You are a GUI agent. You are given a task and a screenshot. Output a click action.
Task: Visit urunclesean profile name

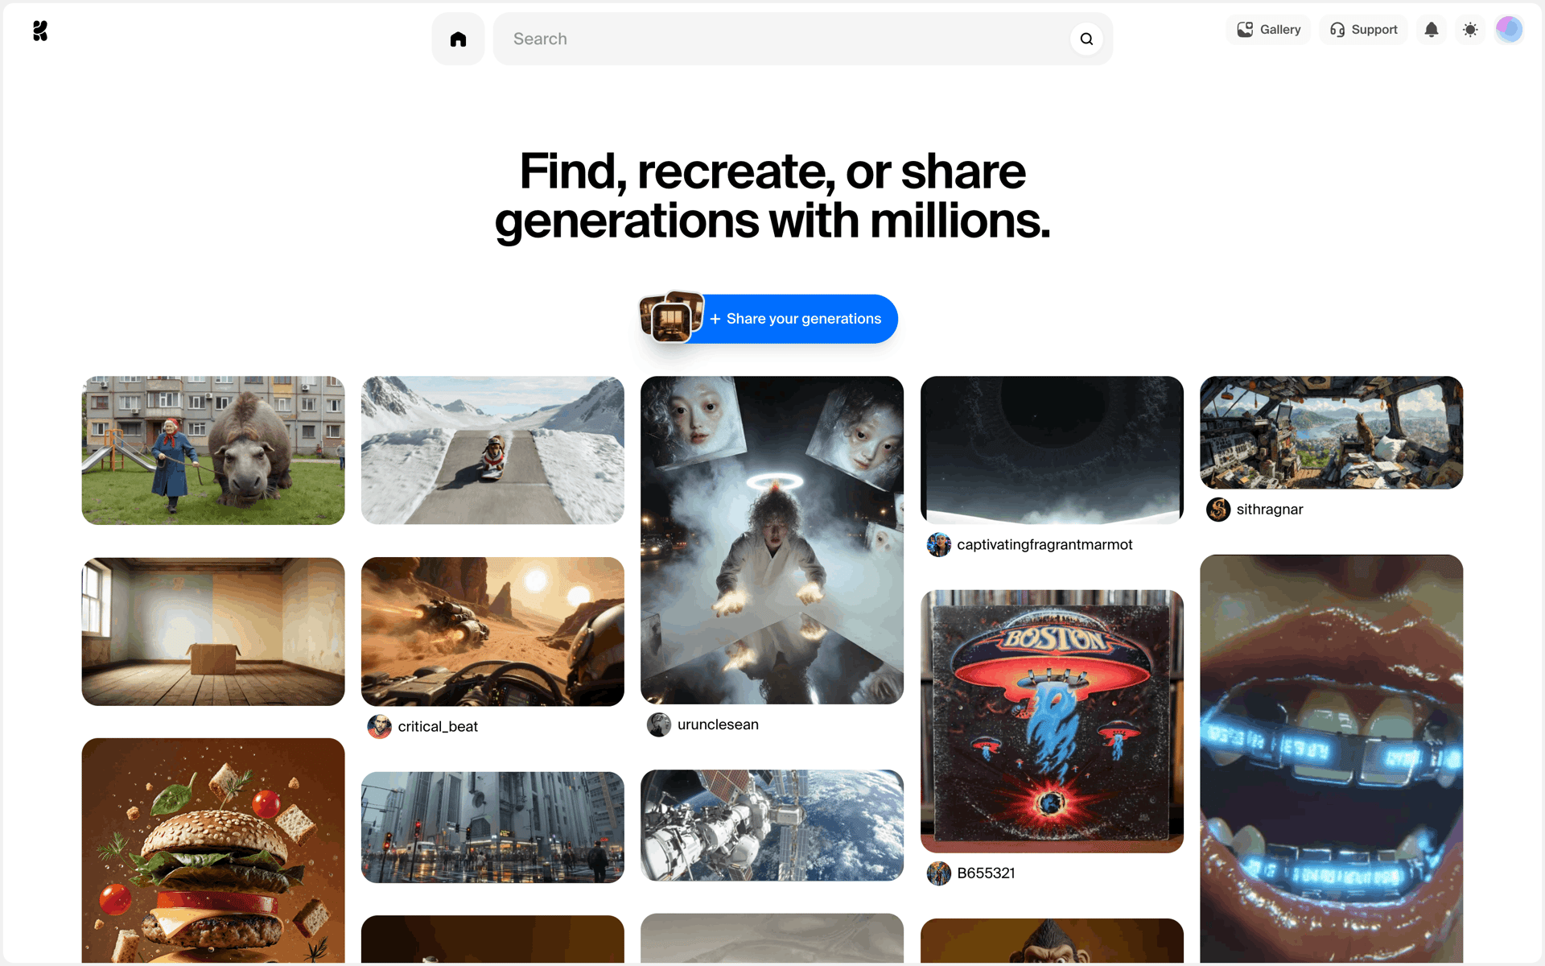coord(718,724)
